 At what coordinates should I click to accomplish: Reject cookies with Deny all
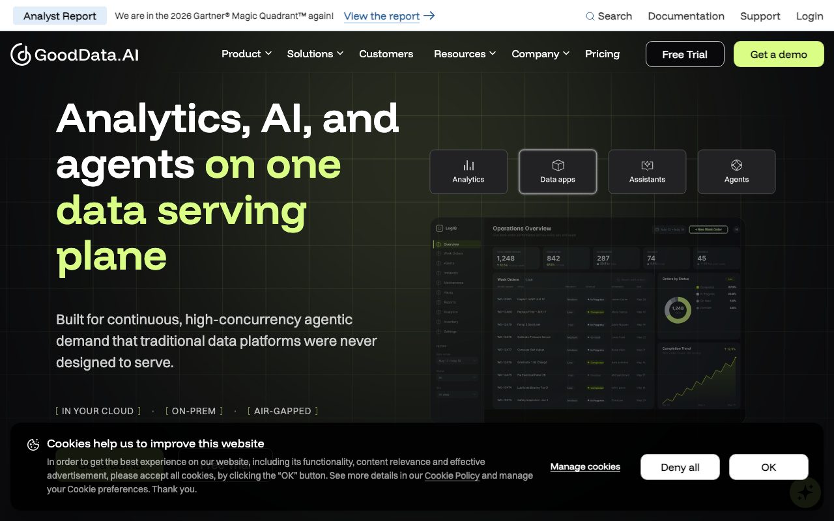click(x=680, y=467)
